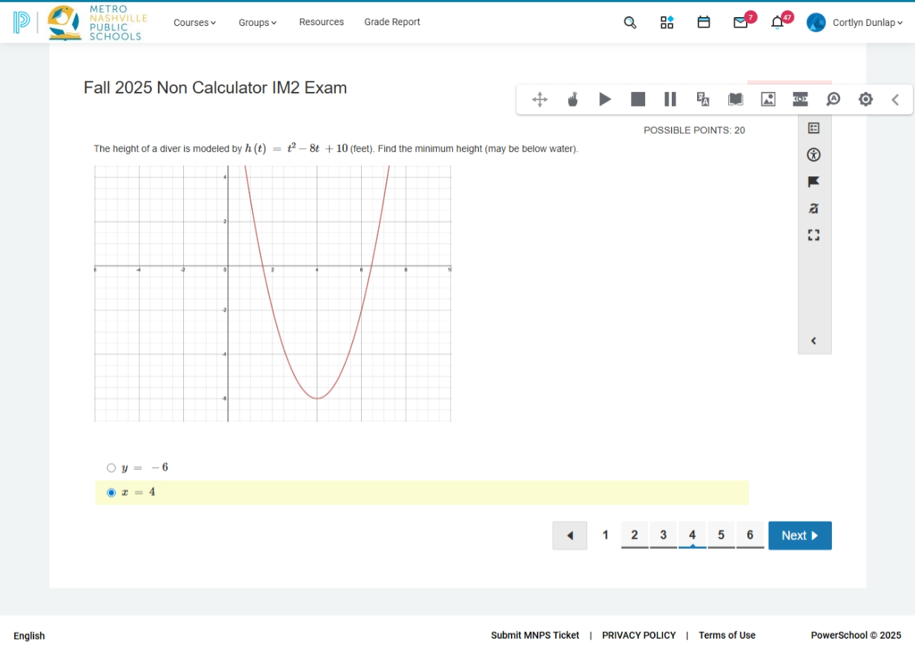Open the apps grid icon
Viewport: 915px width, 655px height.
click(x=667, y=22)
